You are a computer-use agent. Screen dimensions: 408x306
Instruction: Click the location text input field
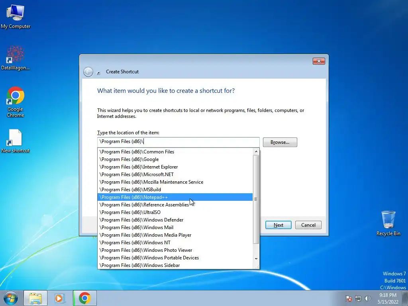pyautogui.click(x=178, y=141)
